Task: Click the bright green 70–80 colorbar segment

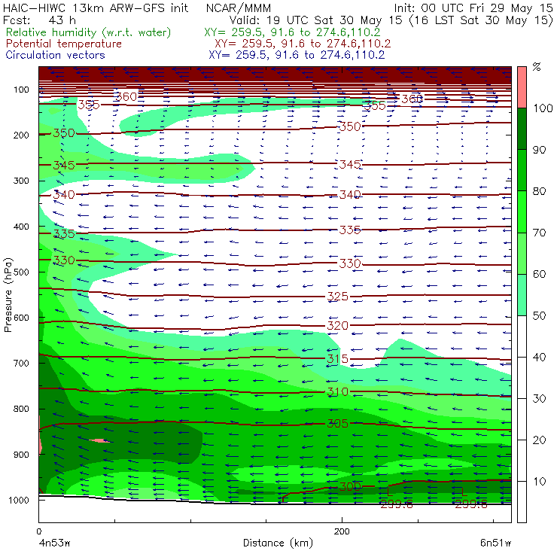Action: 522,212
